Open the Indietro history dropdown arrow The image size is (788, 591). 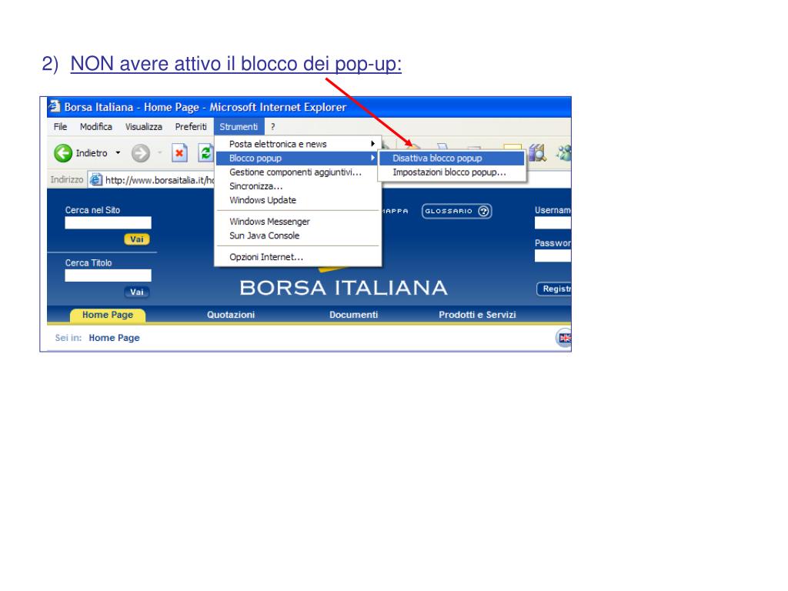pyautogui.click(x=118, y=153)
